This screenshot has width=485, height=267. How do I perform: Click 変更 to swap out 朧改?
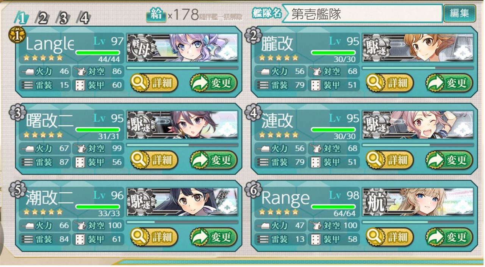pyautogui.click(x=449, y=83)
